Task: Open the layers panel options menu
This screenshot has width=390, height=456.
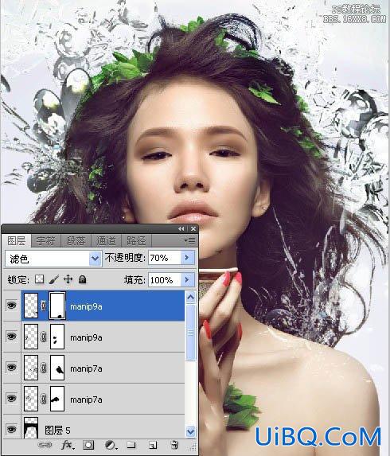Action: click(x=190, y=240)
